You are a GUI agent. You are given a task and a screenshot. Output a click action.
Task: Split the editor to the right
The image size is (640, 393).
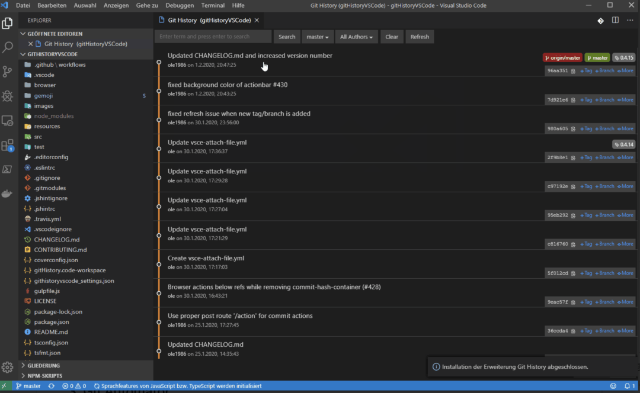click(615, 20)
